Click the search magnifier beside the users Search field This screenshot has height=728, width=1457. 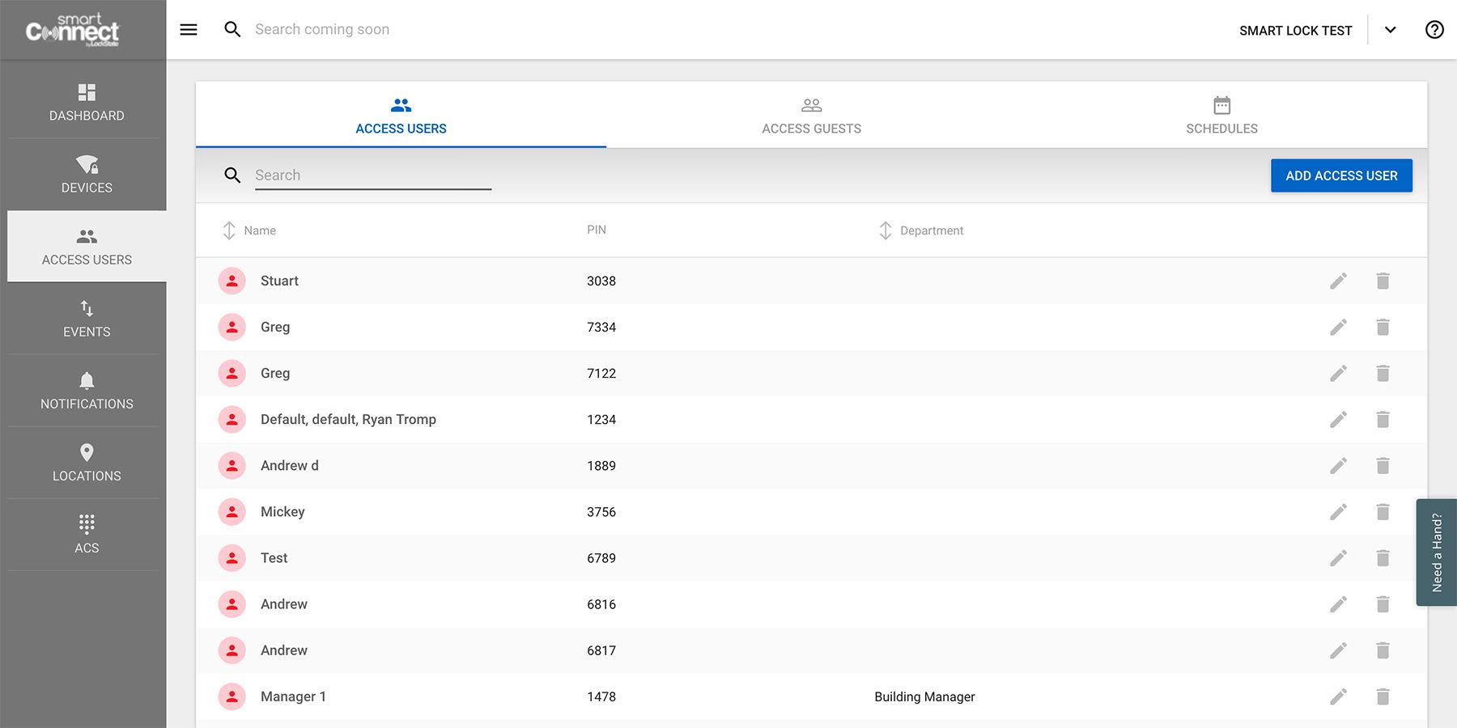(232, 176)
